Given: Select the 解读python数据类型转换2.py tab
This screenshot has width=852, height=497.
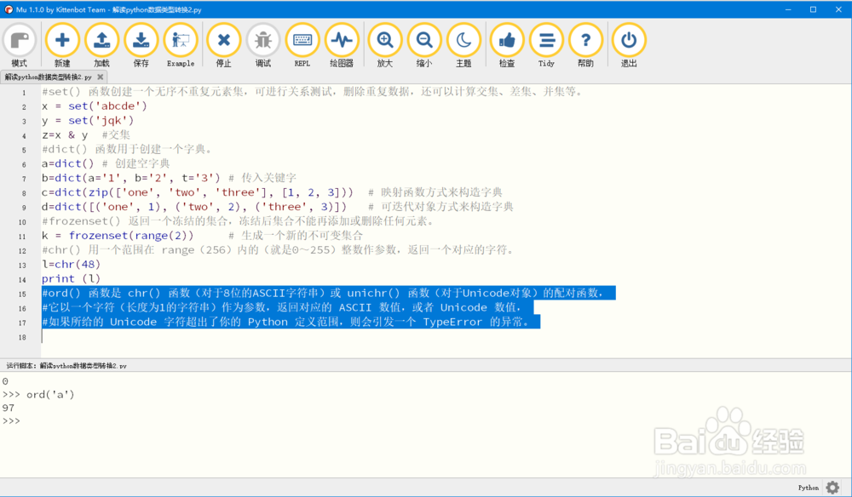Looking at the screenshot, I should point(49,76).
